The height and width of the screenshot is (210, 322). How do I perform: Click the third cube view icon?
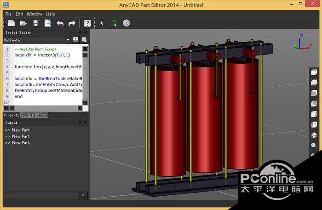click(314, 93)
